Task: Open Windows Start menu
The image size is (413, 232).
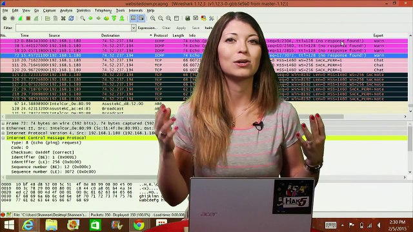Action: [x=9, y=225]
